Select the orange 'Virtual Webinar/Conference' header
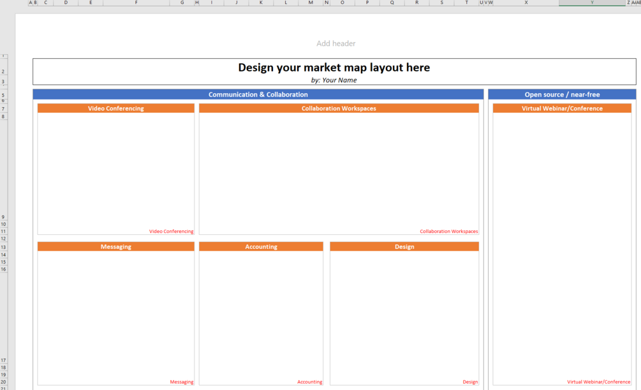This screenshot has width=641, height=390. click(x=562, y=109)
